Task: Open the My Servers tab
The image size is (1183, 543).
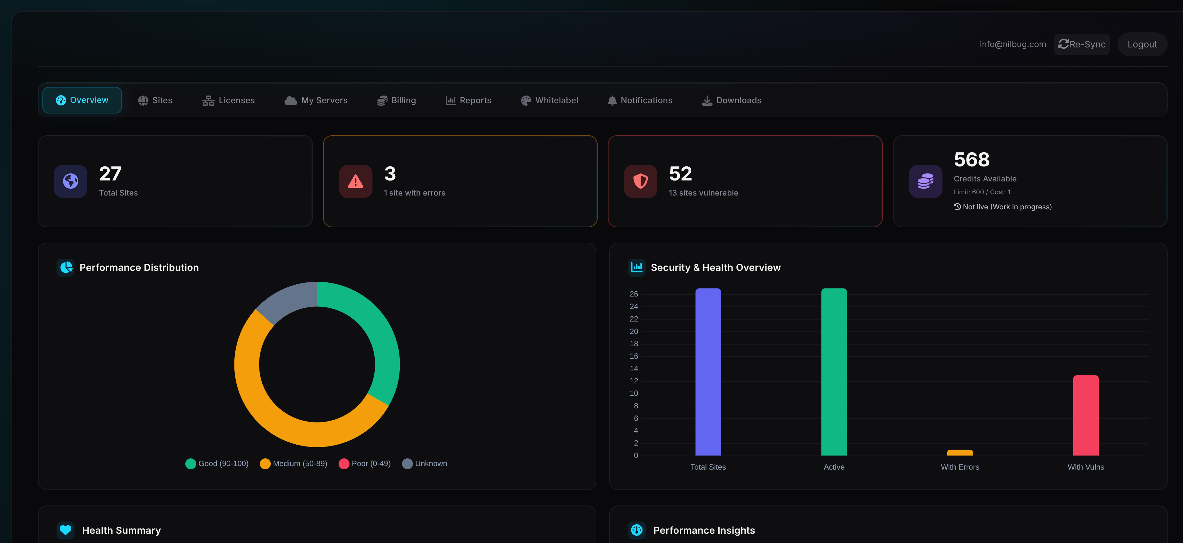Action: tap(316, 100)
